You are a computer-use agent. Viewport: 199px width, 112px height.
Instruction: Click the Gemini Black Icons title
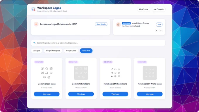click(x=47, y=84)
